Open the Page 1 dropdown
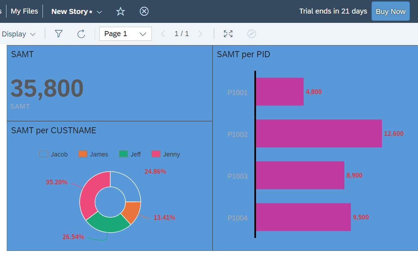The height and width of the screenshot is (253, 418). point(125,34)
